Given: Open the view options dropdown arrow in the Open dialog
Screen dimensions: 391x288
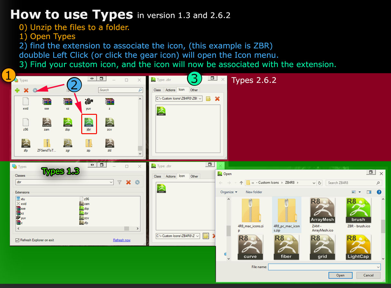Looking at the screenshot, I should (x=359, y=192).
